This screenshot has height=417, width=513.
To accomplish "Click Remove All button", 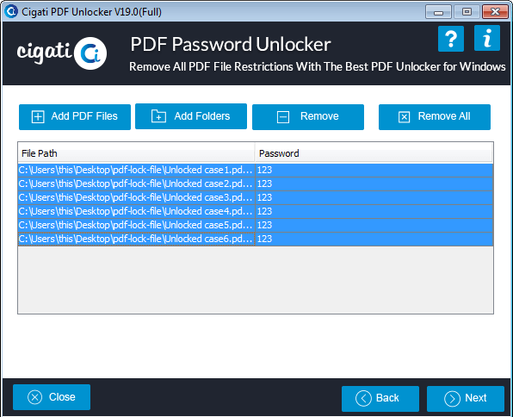I will pyautogui.click(x=435, y=117).
